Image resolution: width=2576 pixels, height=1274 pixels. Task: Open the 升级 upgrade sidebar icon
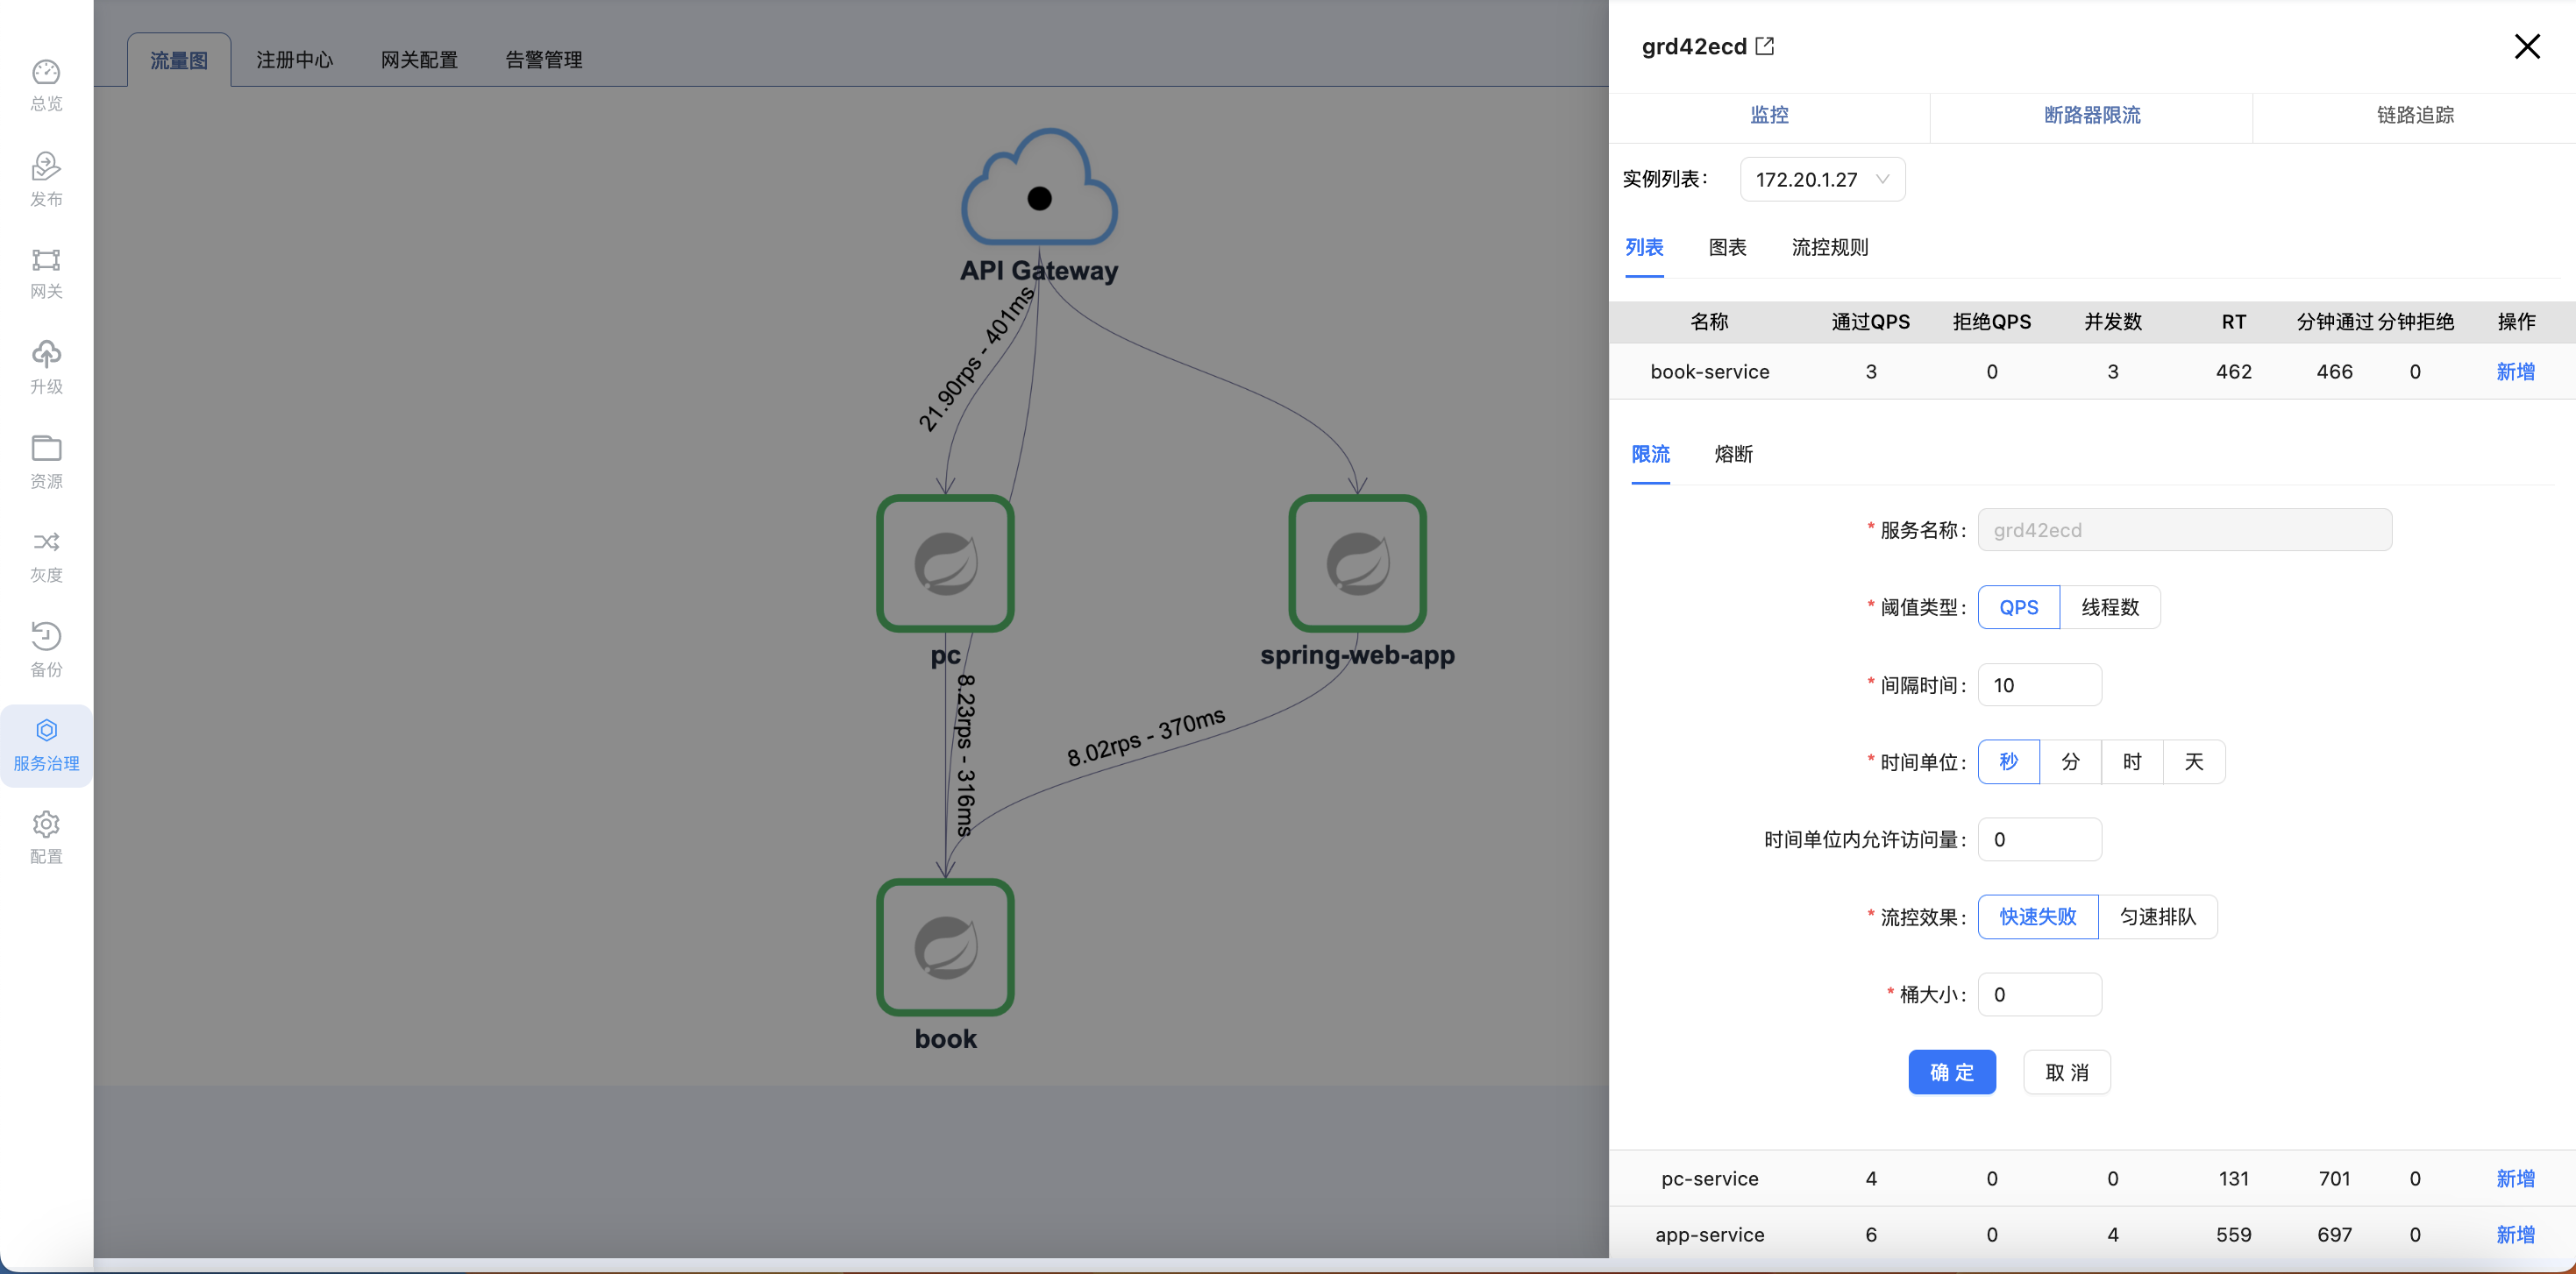click(x=46, y=367)
